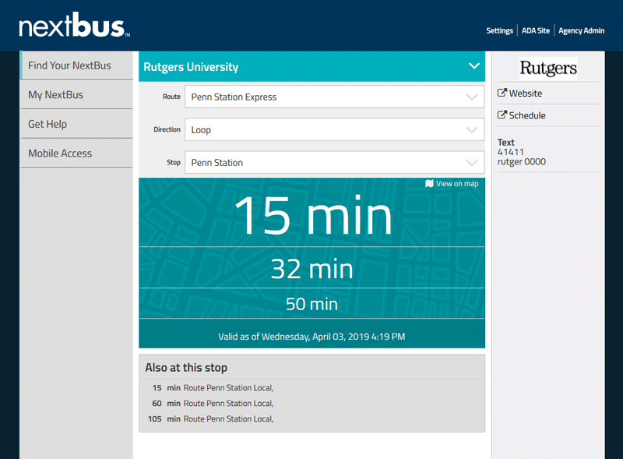Click the Rutgers logo image
The width and height of the screenshot is (623, 459).
(548, 68)
